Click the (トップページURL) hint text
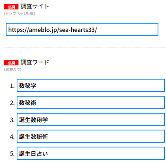Image resolution: width=166 pixels, height=162 pixels. pyautogui.click(x=20, y=13)
